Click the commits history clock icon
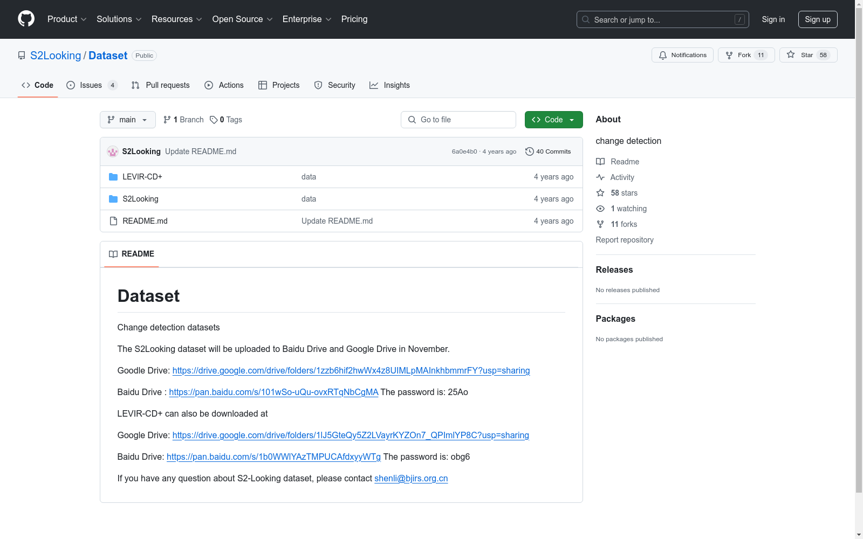The image size is (863, 539). [529, 151]
